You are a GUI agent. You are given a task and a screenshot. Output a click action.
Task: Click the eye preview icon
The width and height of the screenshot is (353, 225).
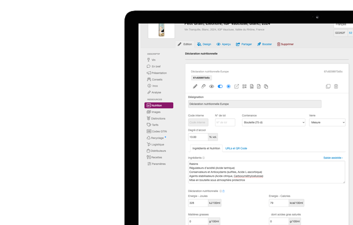(x=211, y=86)
